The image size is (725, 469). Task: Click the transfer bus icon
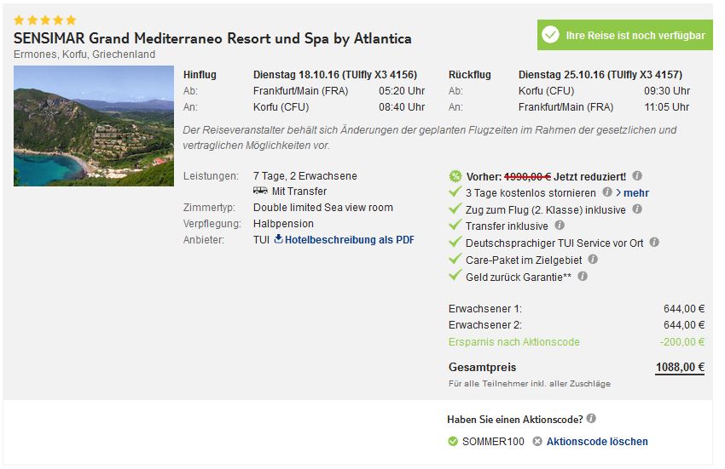(260, 191)
